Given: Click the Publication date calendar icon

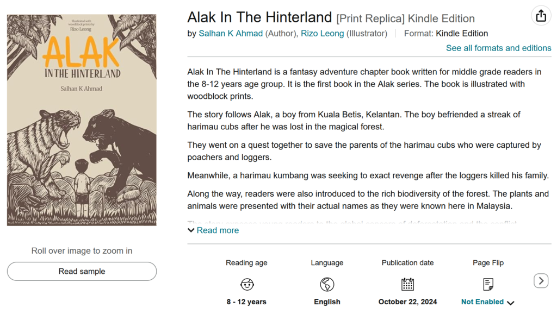Looking at the screenshot, I should [407, 284].
